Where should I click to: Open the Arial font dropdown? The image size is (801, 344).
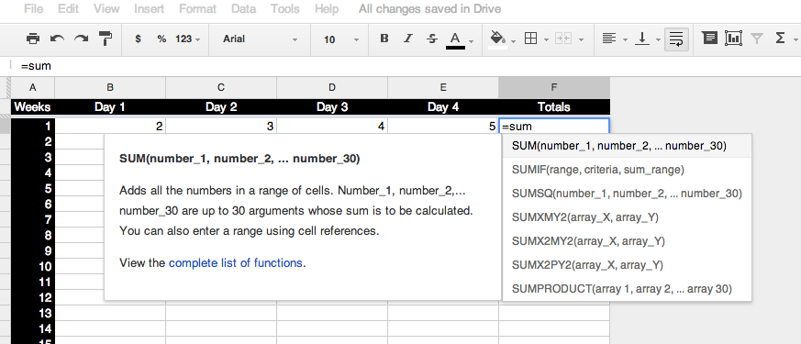[x=260, y=39]
